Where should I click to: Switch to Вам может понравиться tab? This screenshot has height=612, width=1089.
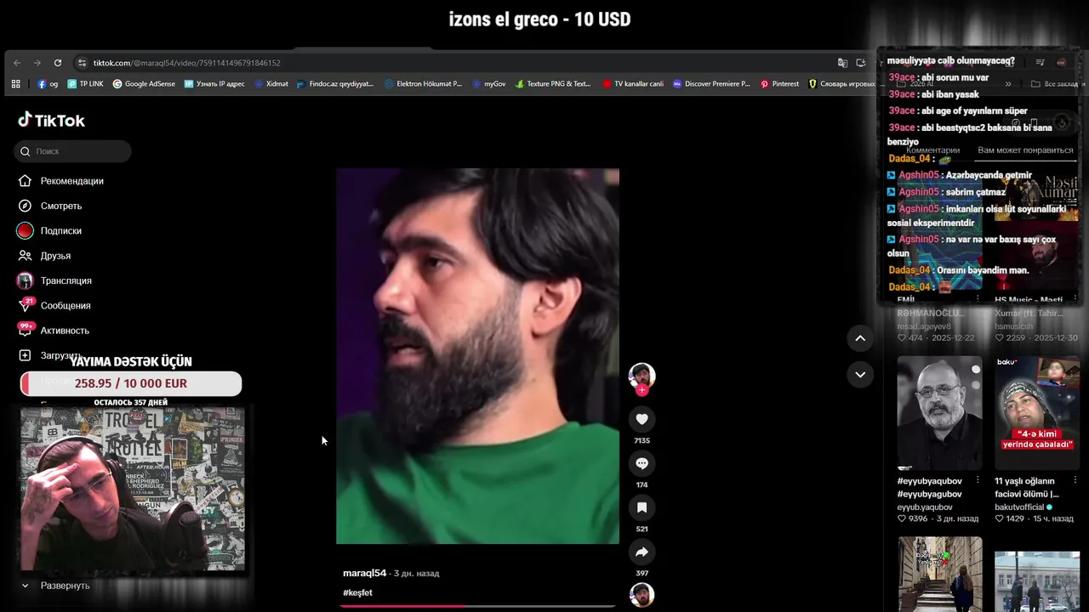pyautogui.click(x=1025, y=150)
